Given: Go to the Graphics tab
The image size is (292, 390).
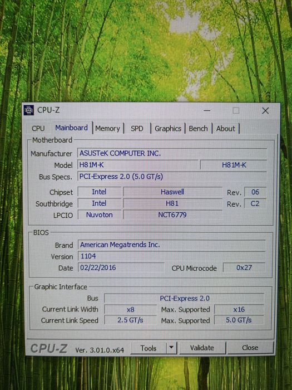Looking at the screenshot, I should click(x=168, y=129).
